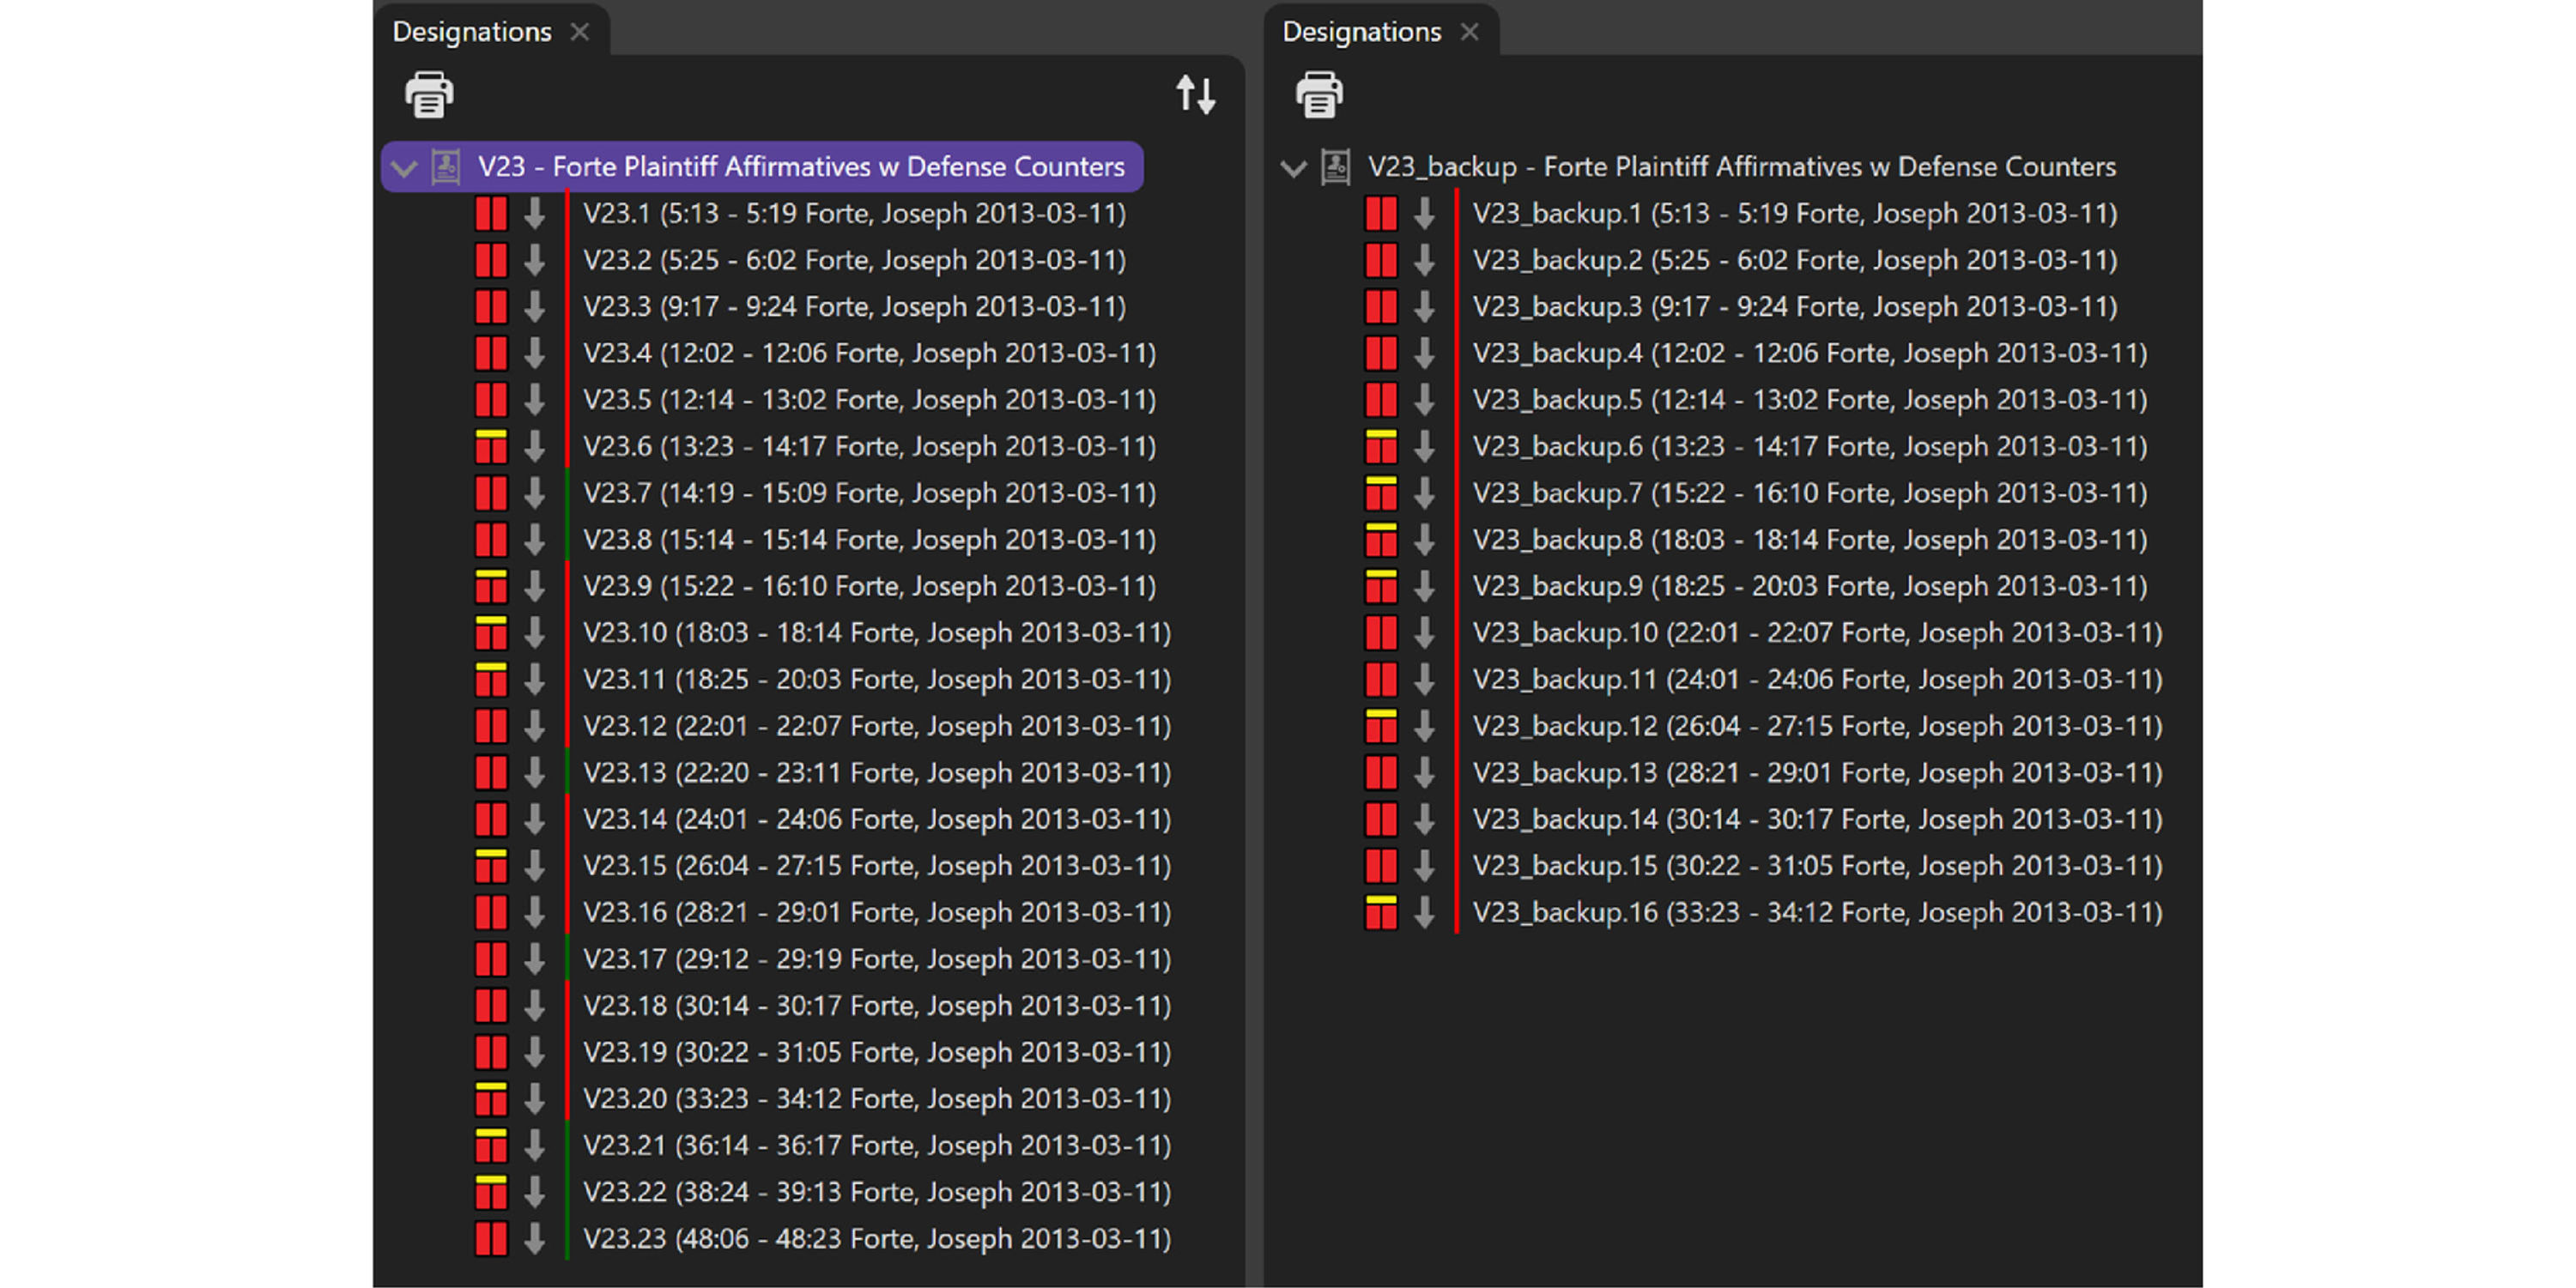
Task: Switch to the left Designations tab
Action: pyautogui.click(x=471, y=32)
